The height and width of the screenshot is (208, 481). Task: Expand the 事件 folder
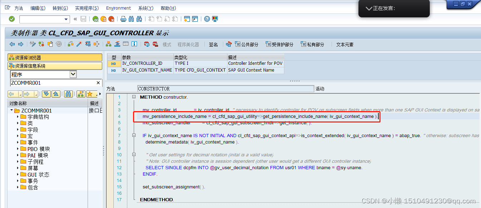(x=18, y=142)
